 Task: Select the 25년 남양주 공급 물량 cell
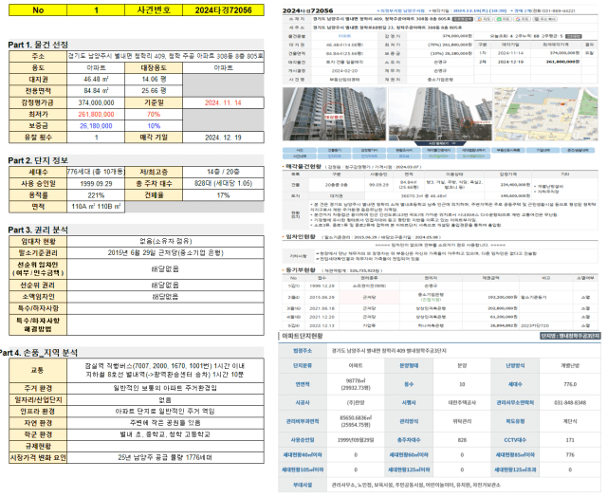166,457
